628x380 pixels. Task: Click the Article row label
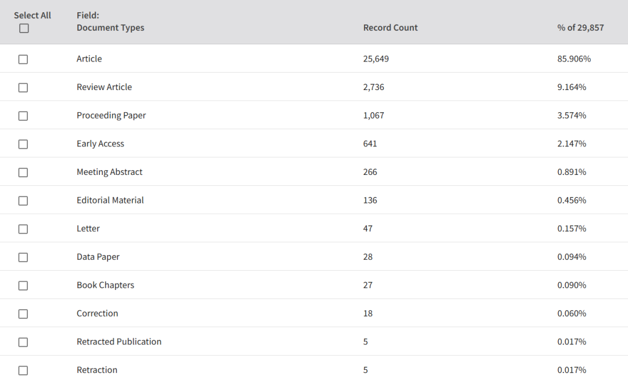point(89,59)
